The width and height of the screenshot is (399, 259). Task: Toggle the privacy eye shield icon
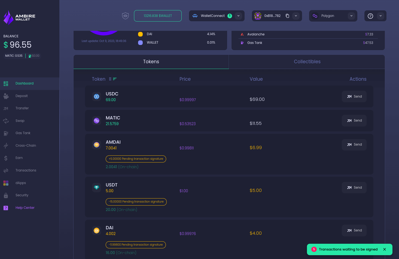tap(125, 16)
